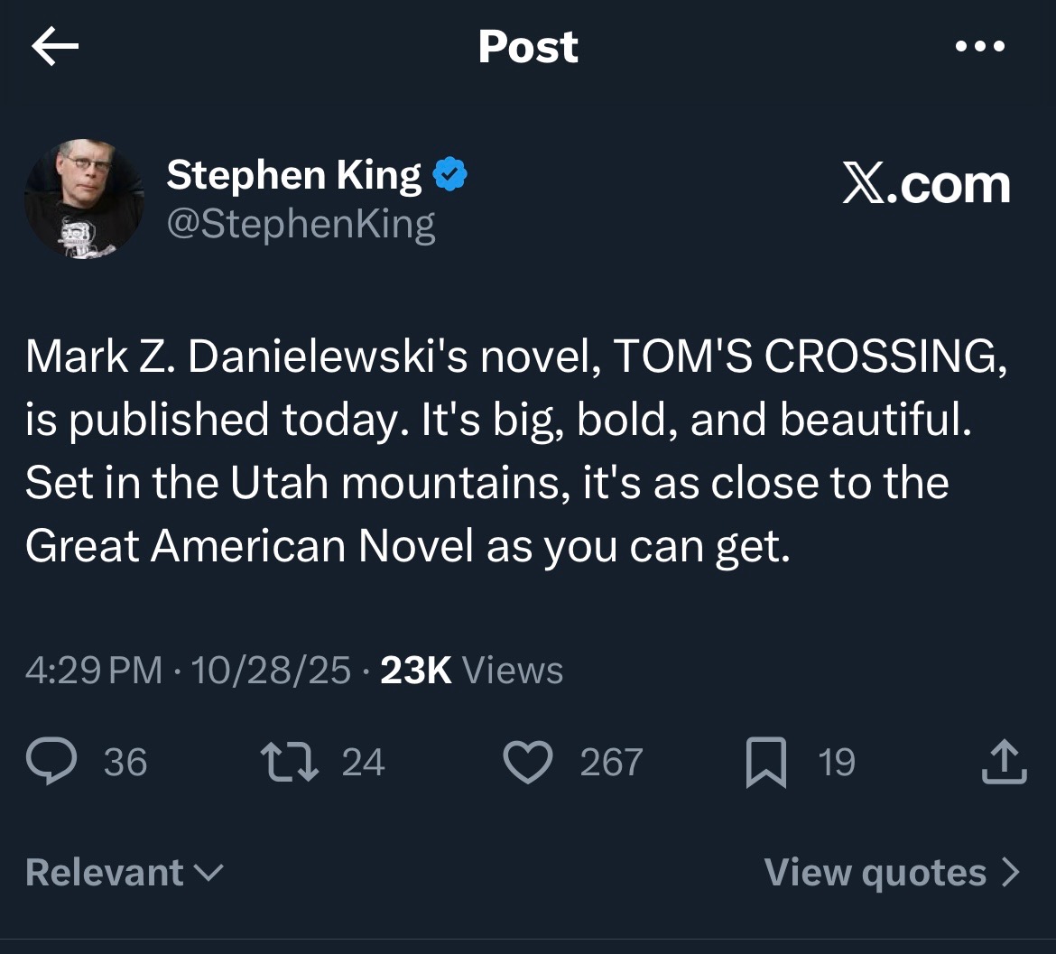
Task: Open Stephen King's profile picture
Action: click(x=84, y=199)
